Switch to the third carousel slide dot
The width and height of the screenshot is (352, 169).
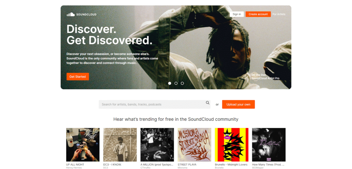click(x=182, y=83)
